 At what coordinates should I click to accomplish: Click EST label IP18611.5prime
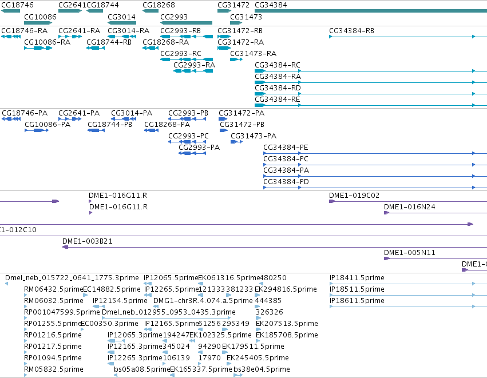point(357,301)
